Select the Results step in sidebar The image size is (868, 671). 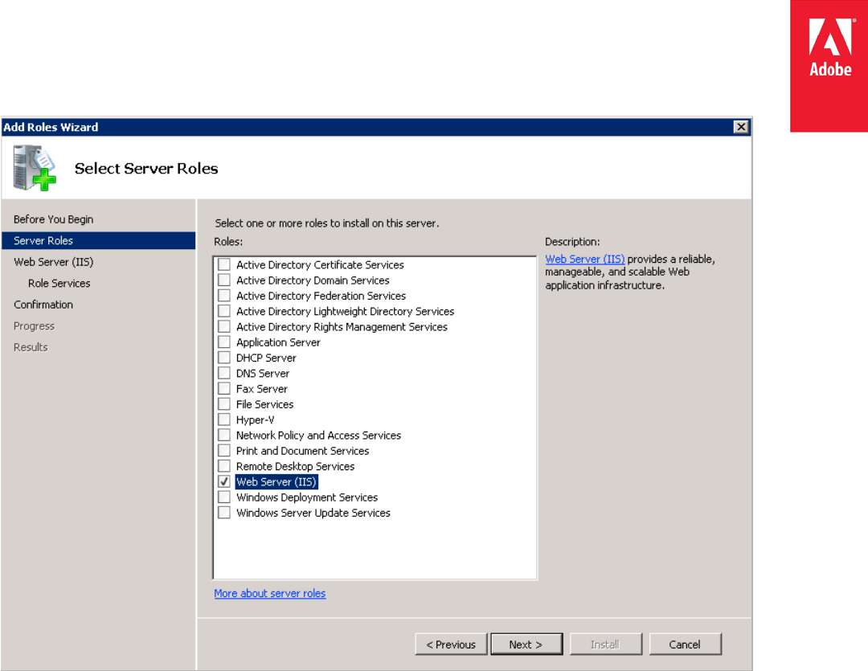click(31, 347)
